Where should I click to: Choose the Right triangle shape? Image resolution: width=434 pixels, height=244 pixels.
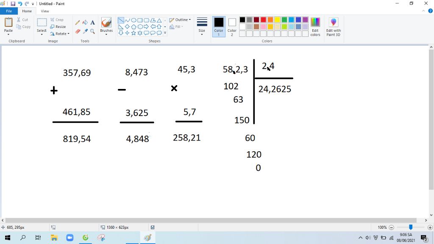click(x=121, y=27)
